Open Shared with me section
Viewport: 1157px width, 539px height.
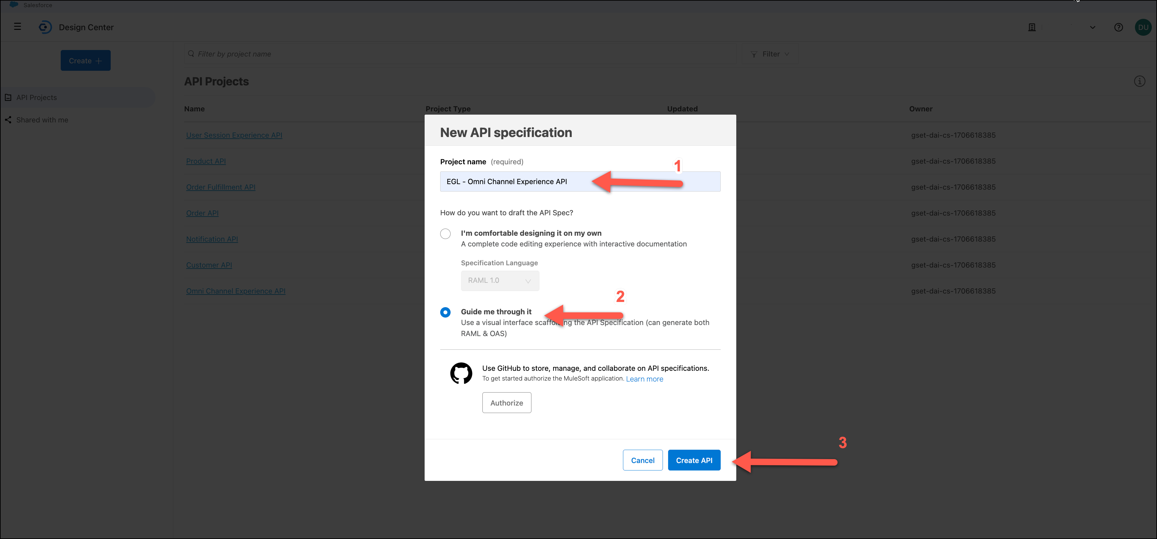pyautogui.click(x=42, y=120)
